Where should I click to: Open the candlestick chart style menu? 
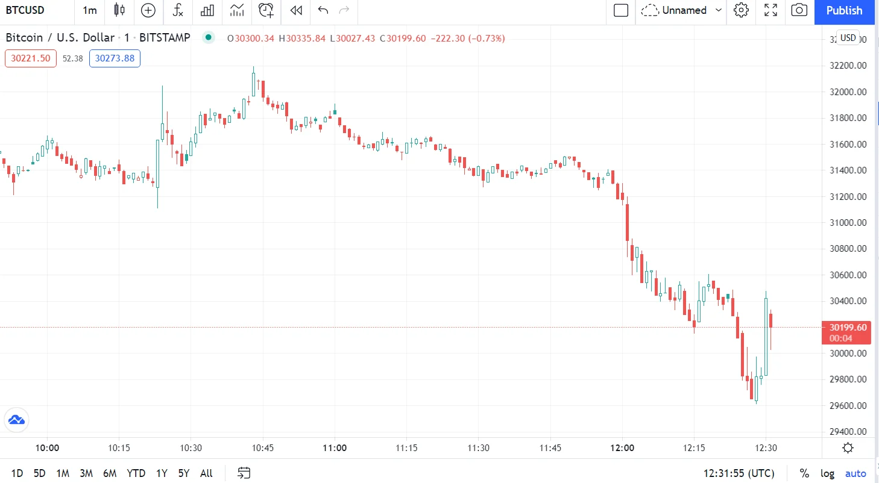pyautogui.click(x=119, y=10)
